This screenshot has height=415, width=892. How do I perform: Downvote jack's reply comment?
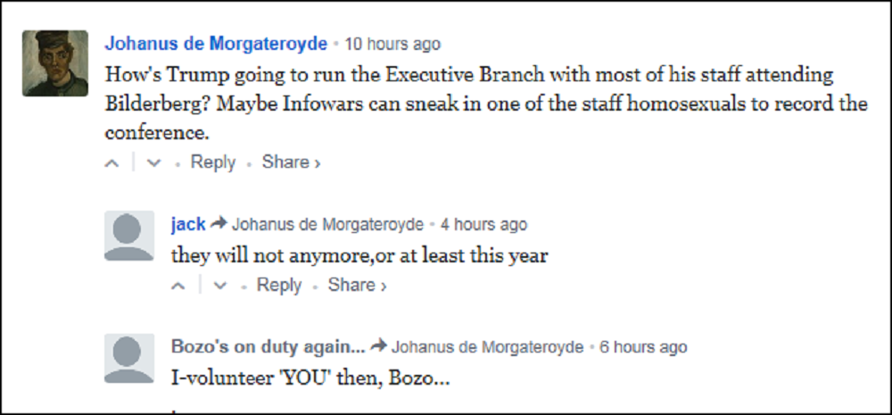tap(219, 286)
